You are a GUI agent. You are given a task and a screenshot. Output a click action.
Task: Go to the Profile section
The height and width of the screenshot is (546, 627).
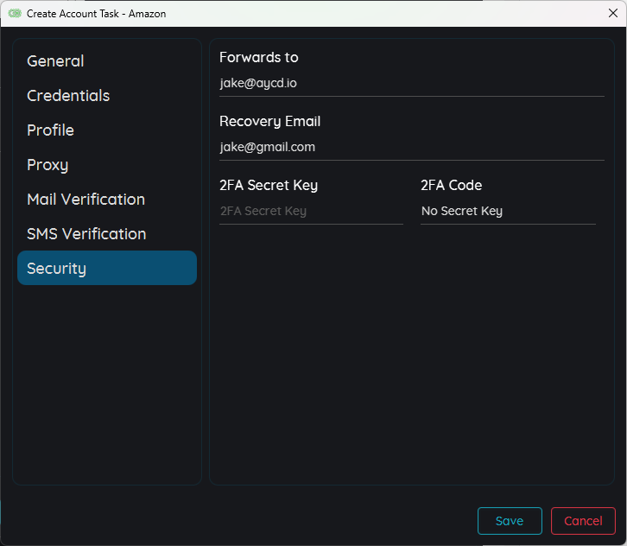tap(50, 130)
